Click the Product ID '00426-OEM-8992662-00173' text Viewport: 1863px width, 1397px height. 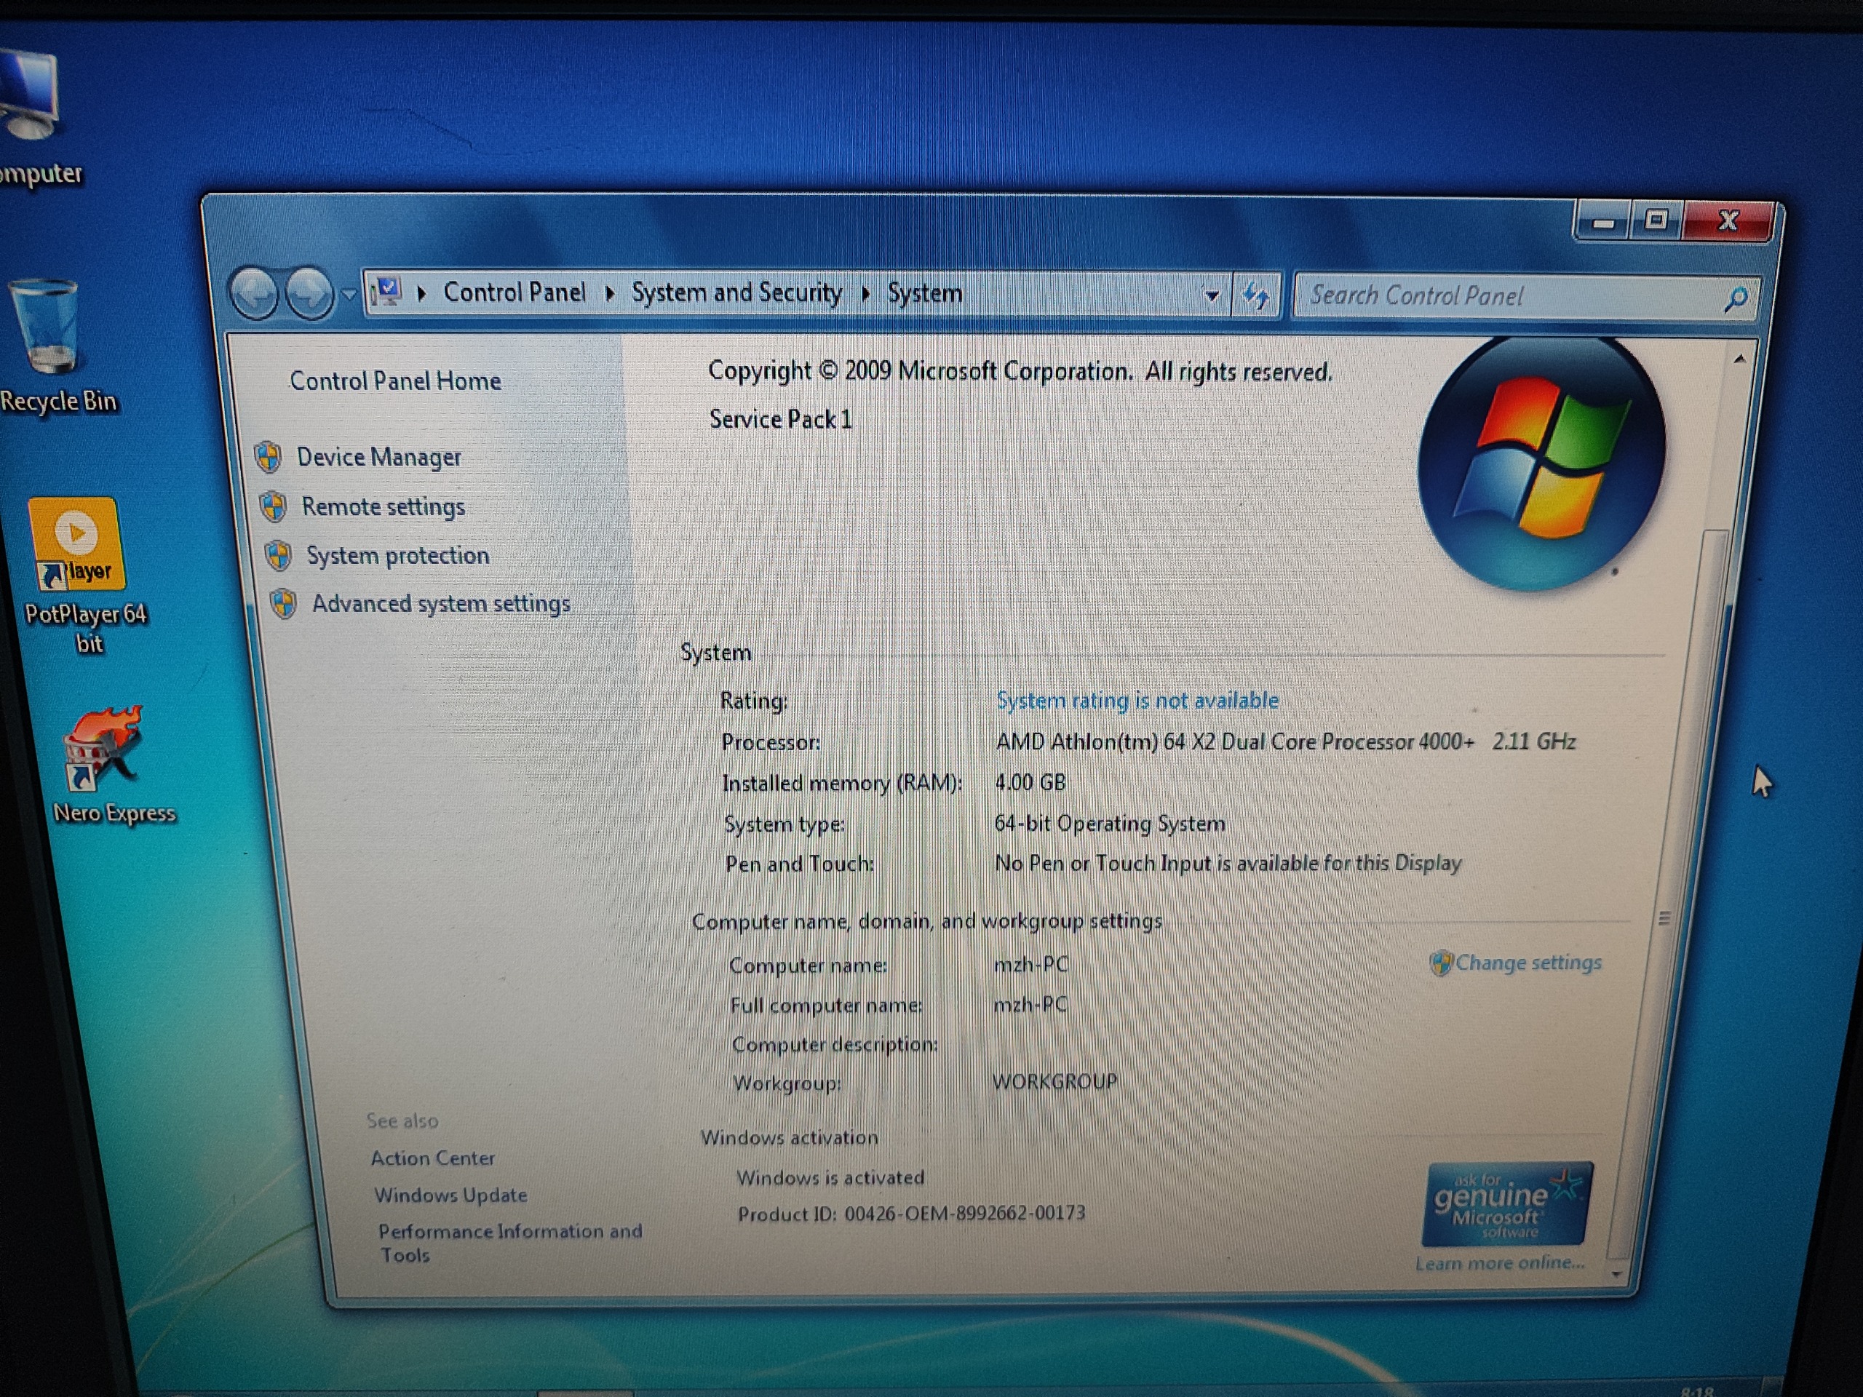[964, 1213]
